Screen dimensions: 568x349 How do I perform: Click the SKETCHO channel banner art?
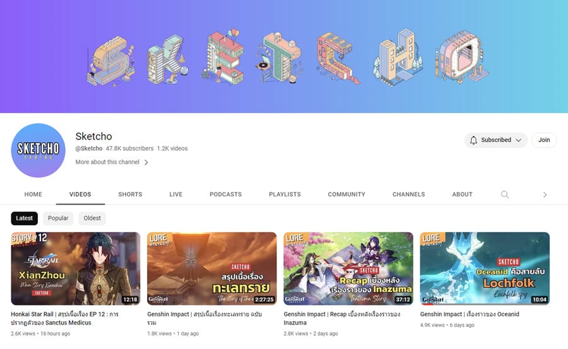(x=284, y=56)
